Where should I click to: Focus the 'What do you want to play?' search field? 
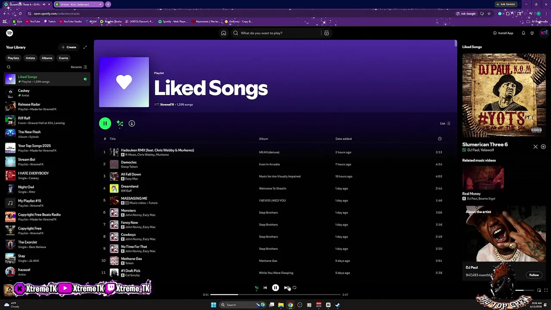(x=275, y=33)
